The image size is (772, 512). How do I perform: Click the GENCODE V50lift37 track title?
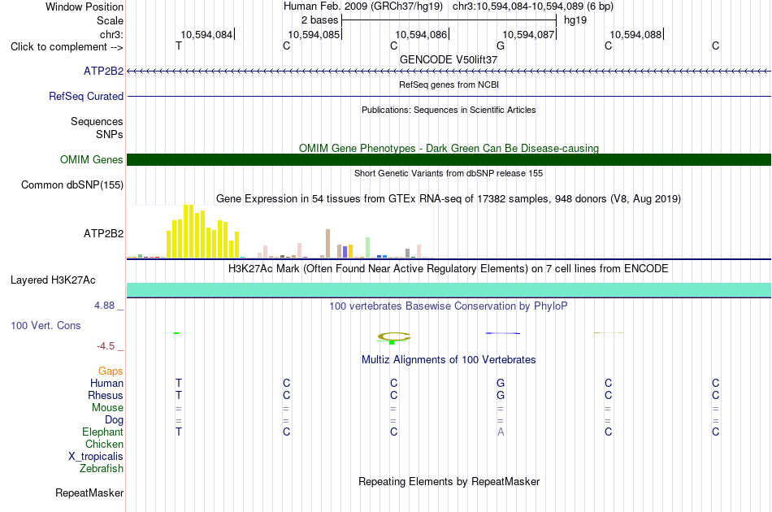(x=449, y=59)
